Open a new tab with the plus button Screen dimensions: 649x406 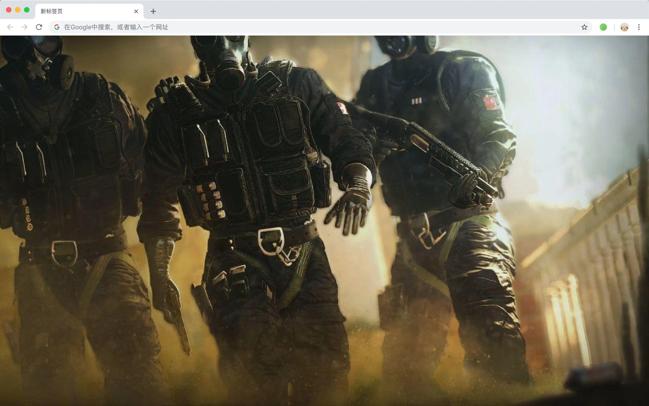coord(153,11)
